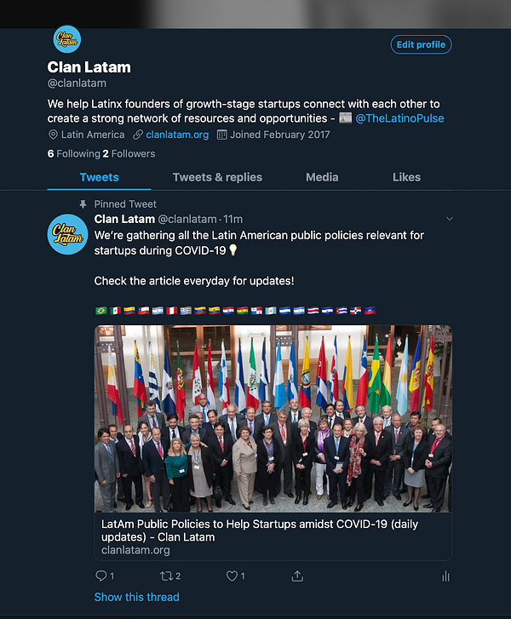Open the flags group photo article card
Viewport: 511px width, 619px height.
point(273,443)
